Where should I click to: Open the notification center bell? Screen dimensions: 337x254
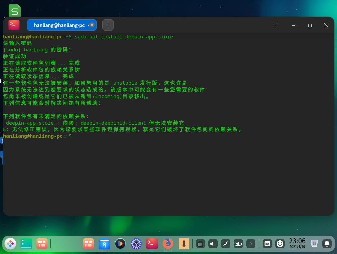(327, 244)
